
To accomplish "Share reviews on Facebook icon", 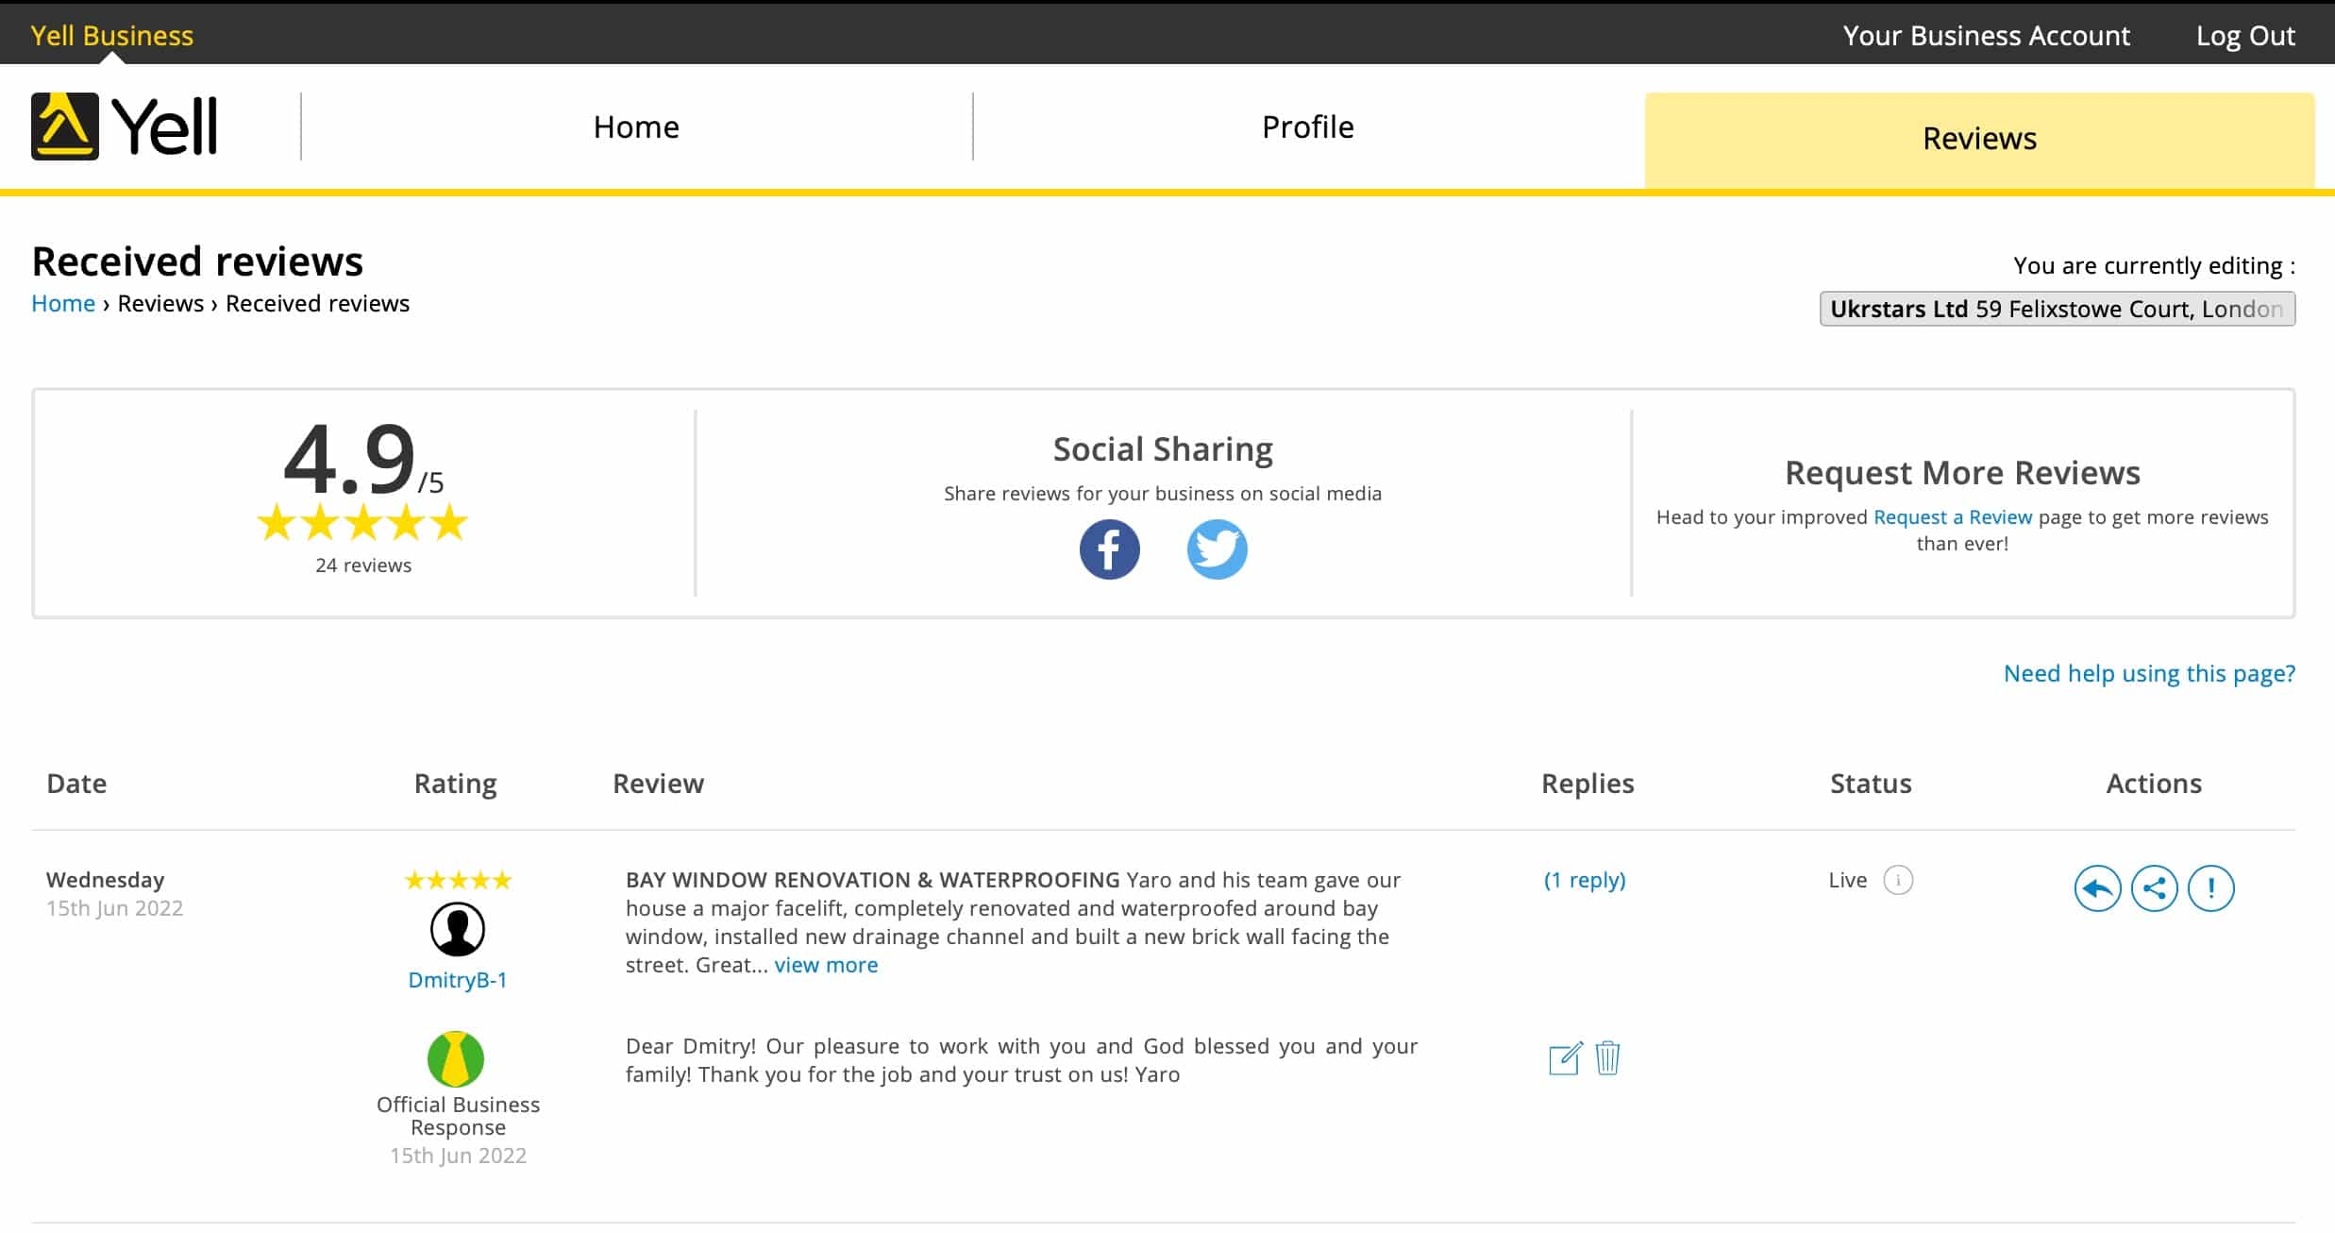I will pyautogui.click(x=1109, y=549).
